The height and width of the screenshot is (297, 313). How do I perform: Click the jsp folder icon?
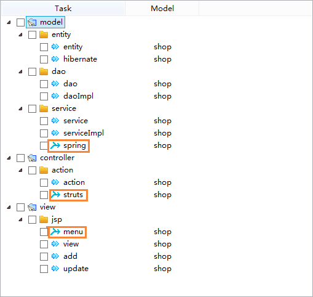tap(44, 219)
